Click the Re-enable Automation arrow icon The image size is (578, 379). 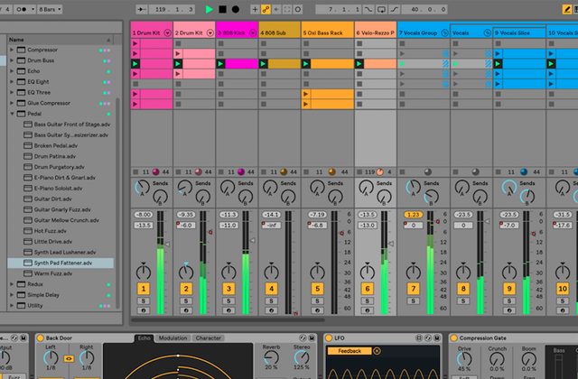pos(276,9)
